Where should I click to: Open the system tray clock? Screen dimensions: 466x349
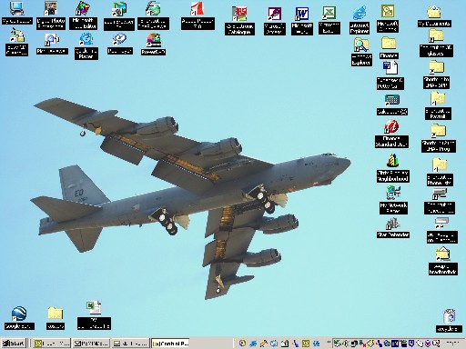(x=453, y=344)
